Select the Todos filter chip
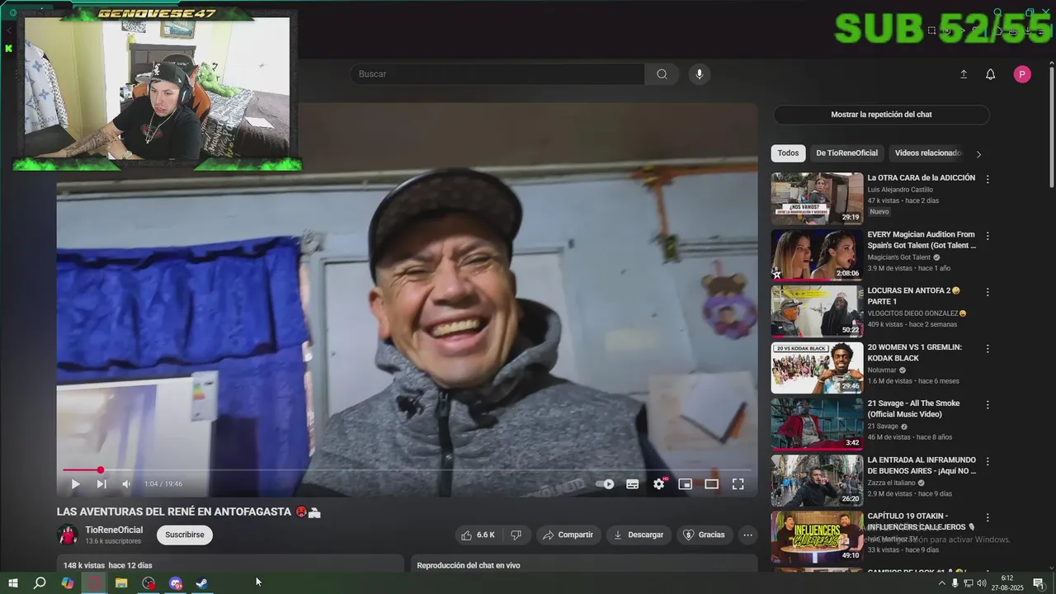The image size is (1056, 594). 788,153
